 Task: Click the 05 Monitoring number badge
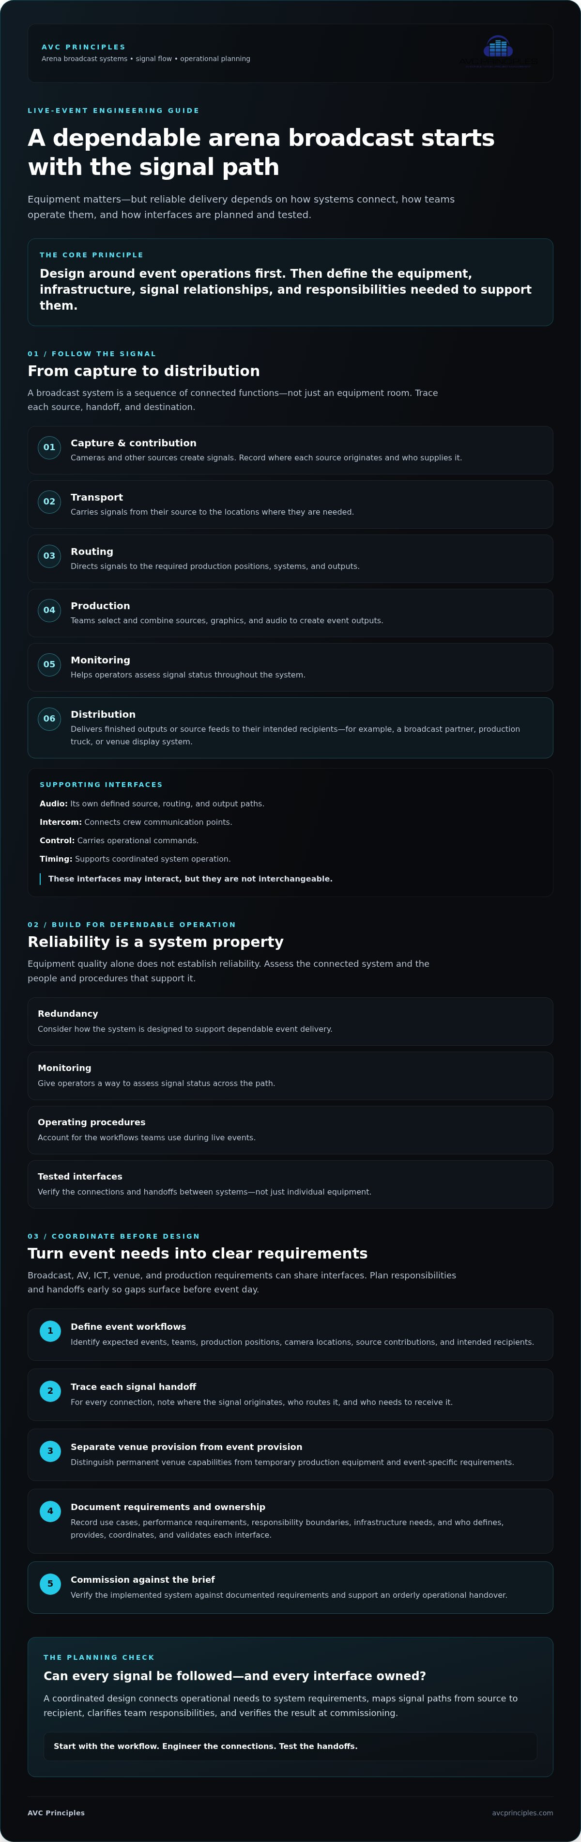(x=49, y=665)
